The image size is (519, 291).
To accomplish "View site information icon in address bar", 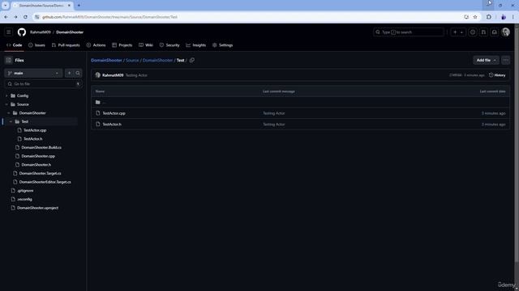I will [37, 17].
